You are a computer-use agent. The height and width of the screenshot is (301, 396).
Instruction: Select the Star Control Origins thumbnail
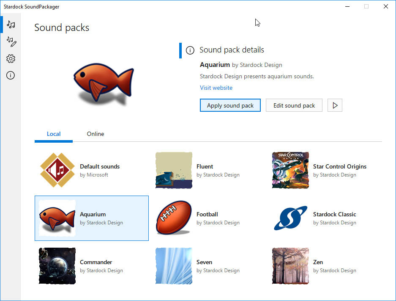coord(290,170)
